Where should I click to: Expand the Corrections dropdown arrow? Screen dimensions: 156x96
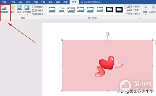[x=13, y=15]
